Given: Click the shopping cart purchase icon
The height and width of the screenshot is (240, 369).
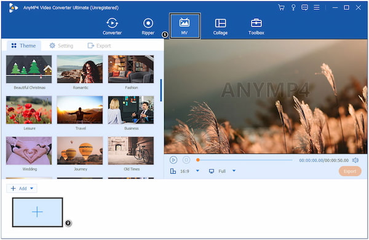Looking at the screenshot, I should tap(281, 7).
